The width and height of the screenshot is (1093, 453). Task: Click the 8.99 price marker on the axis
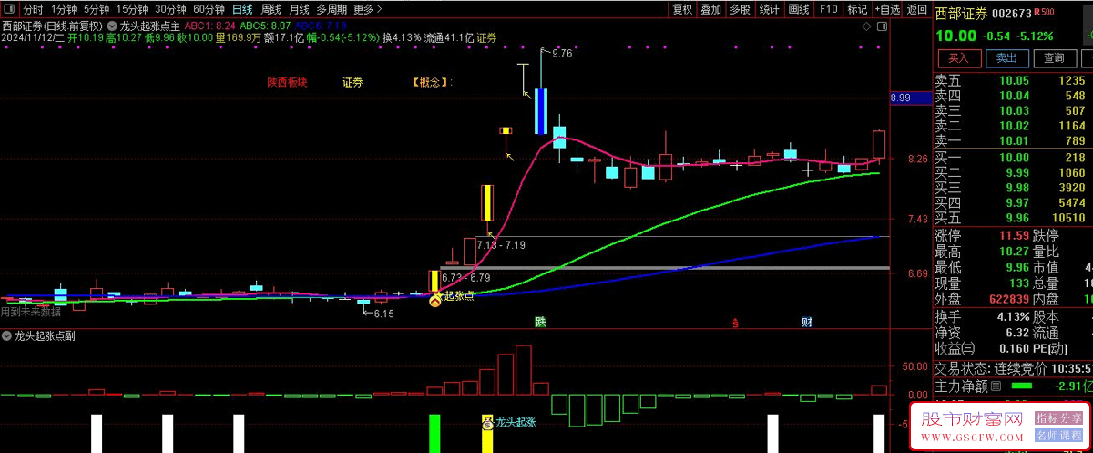pos(911,98)
